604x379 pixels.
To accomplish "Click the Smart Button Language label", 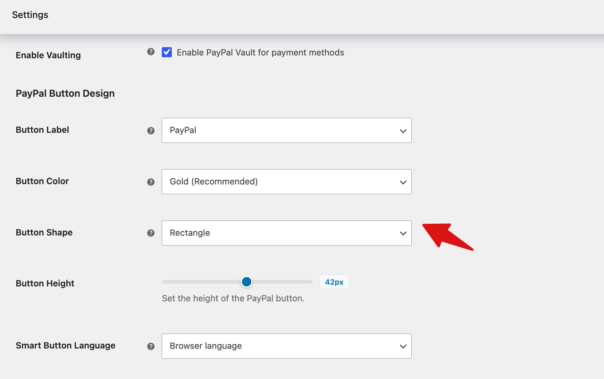I will coord(66,346).
